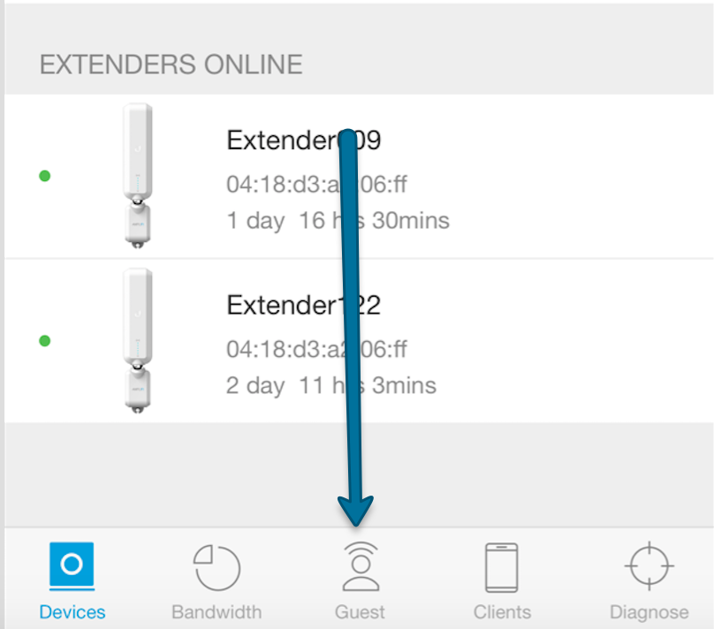Click the Extender122 green status dot
714x629 pixels.
tap(45, 340)
